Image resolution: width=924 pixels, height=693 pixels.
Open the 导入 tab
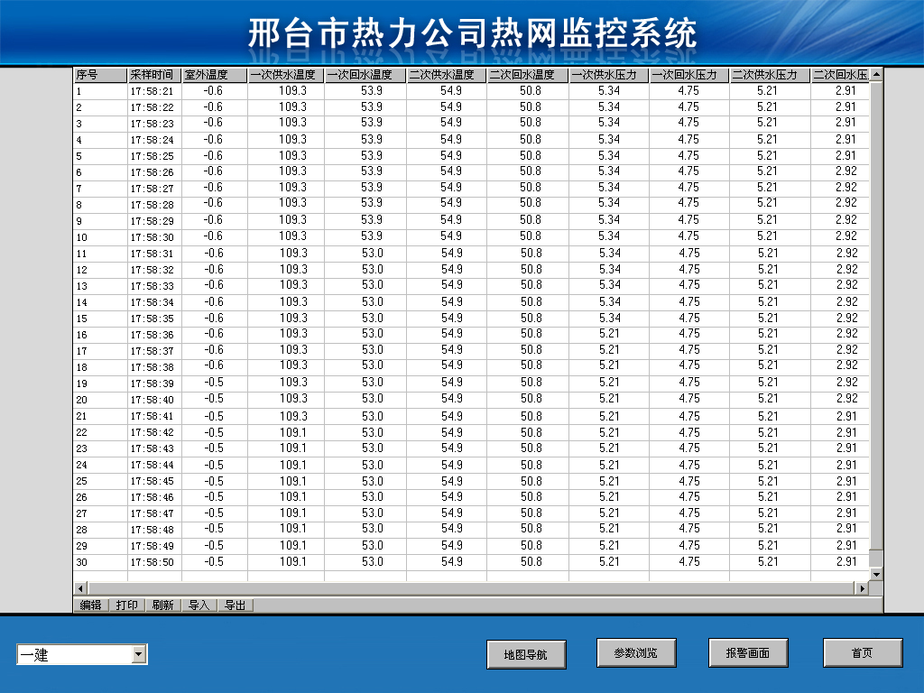click(x=199, y=605)
